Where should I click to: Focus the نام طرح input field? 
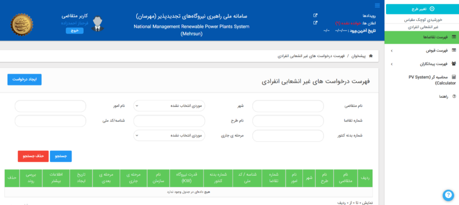click(169, 121)
